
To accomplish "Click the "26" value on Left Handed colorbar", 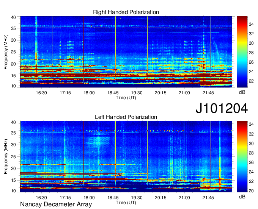I will pyautogui.click(x=251, y=162).
